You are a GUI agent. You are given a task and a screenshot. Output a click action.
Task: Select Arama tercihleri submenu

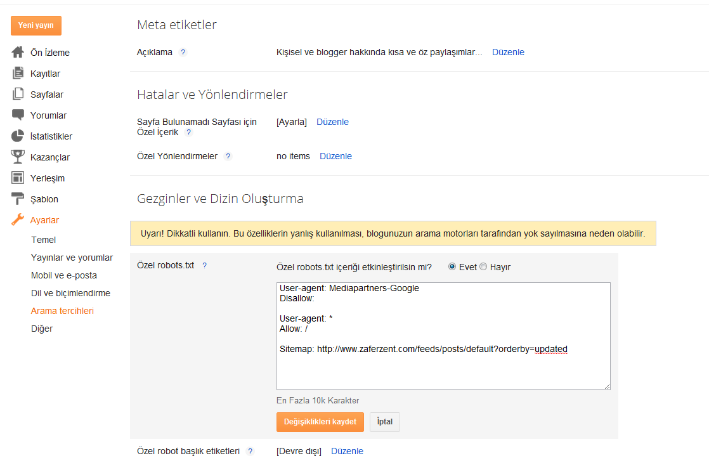62,311
